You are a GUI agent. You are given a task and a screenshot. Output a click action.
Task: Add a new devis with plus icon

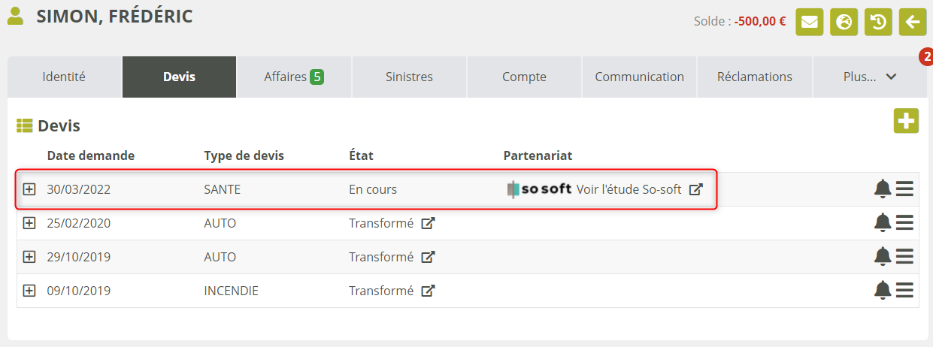[906, 121]
